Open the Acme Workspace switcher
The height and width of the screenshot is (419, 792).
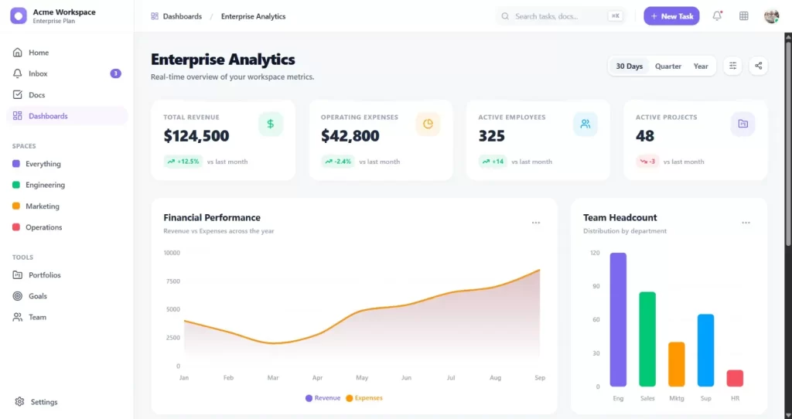[x=65, y=16]
